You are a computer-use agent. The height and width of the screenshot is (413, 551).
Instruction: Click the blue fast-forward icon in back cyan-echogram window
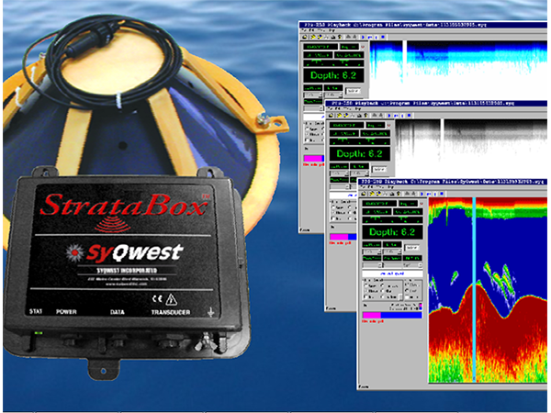point(370,37)
